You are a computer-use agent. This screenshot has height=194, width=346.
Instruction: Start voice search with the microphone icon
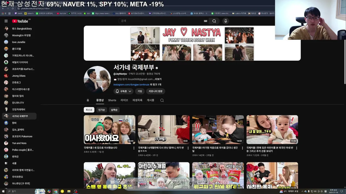226,21
